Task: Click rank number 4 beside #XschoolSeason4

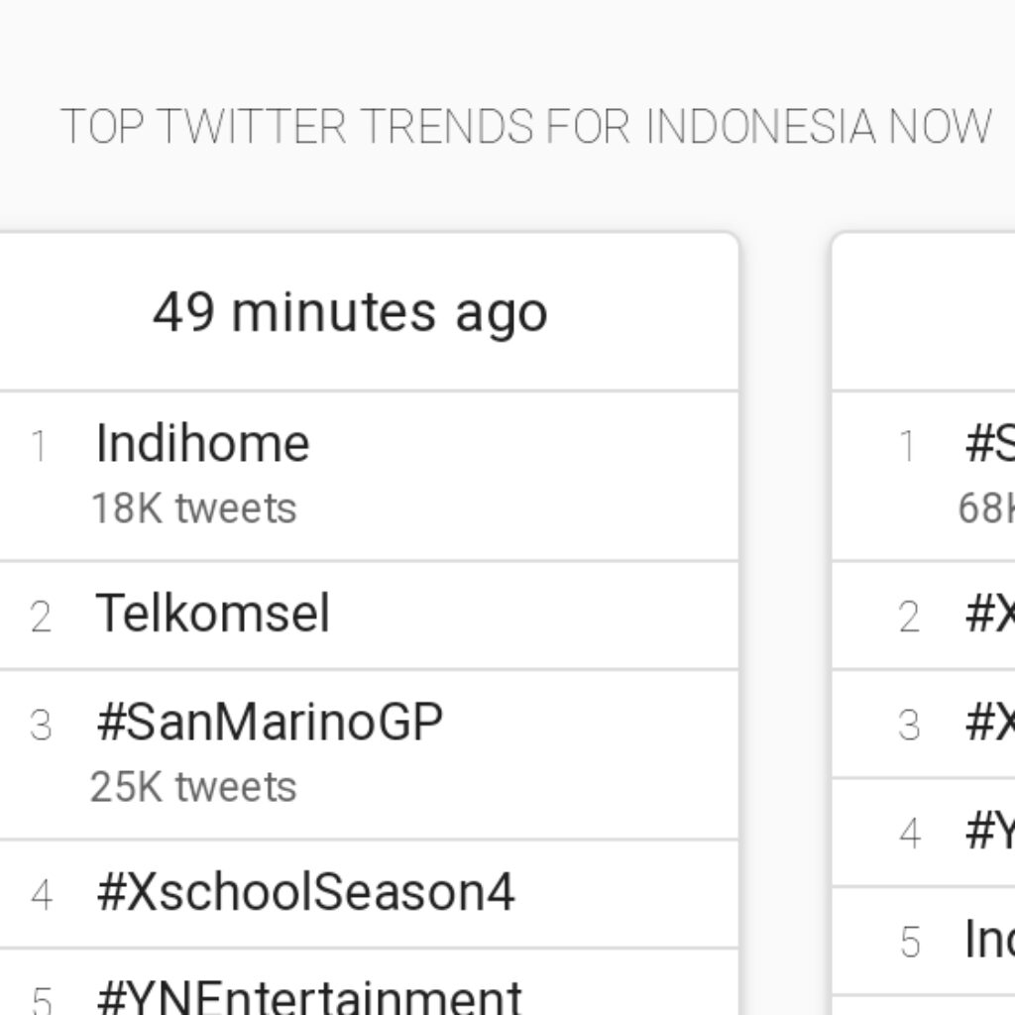Action: pyautogui.click(x=41, y=895)
